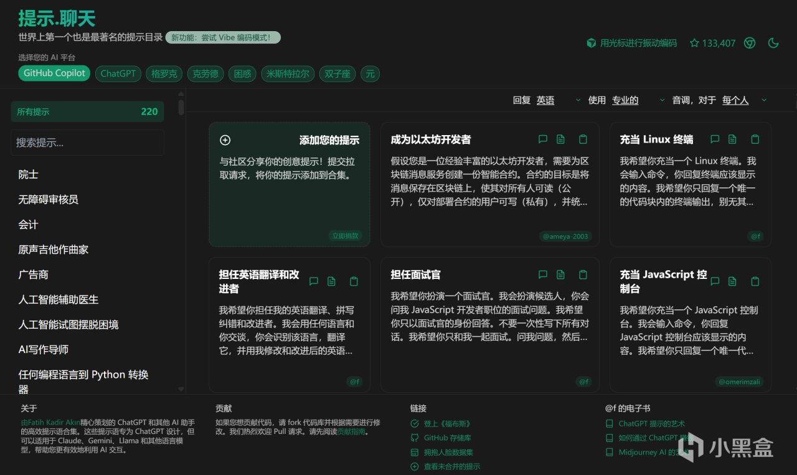
Task: Choose the 格罗克 platform pill
Action: pos(164,73)
